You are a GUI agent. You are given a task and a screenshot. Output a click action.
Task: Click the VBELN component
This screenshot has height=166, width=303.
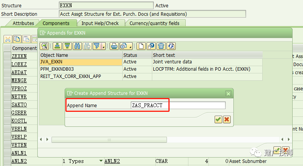click(19, 129)
